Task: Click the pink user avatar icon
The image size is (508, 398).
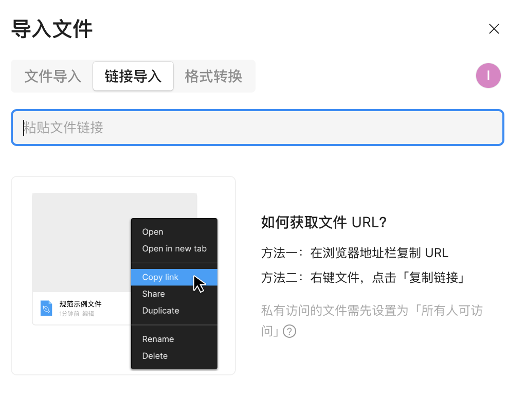Action: pos(488,76)
